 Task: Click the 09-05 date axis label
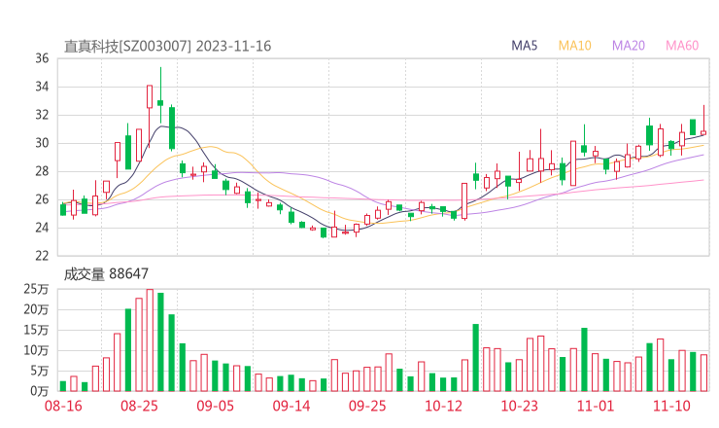coord(215,406)
